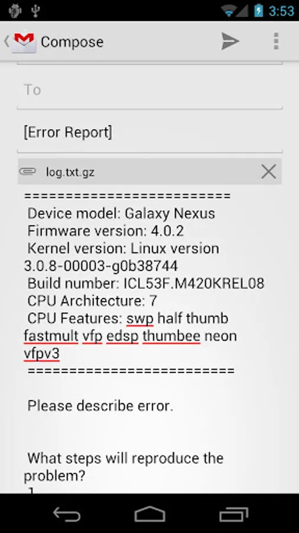Open the Recent Apps overview button
The height and width of the screenshot is (533, 299).
(233, 514)
